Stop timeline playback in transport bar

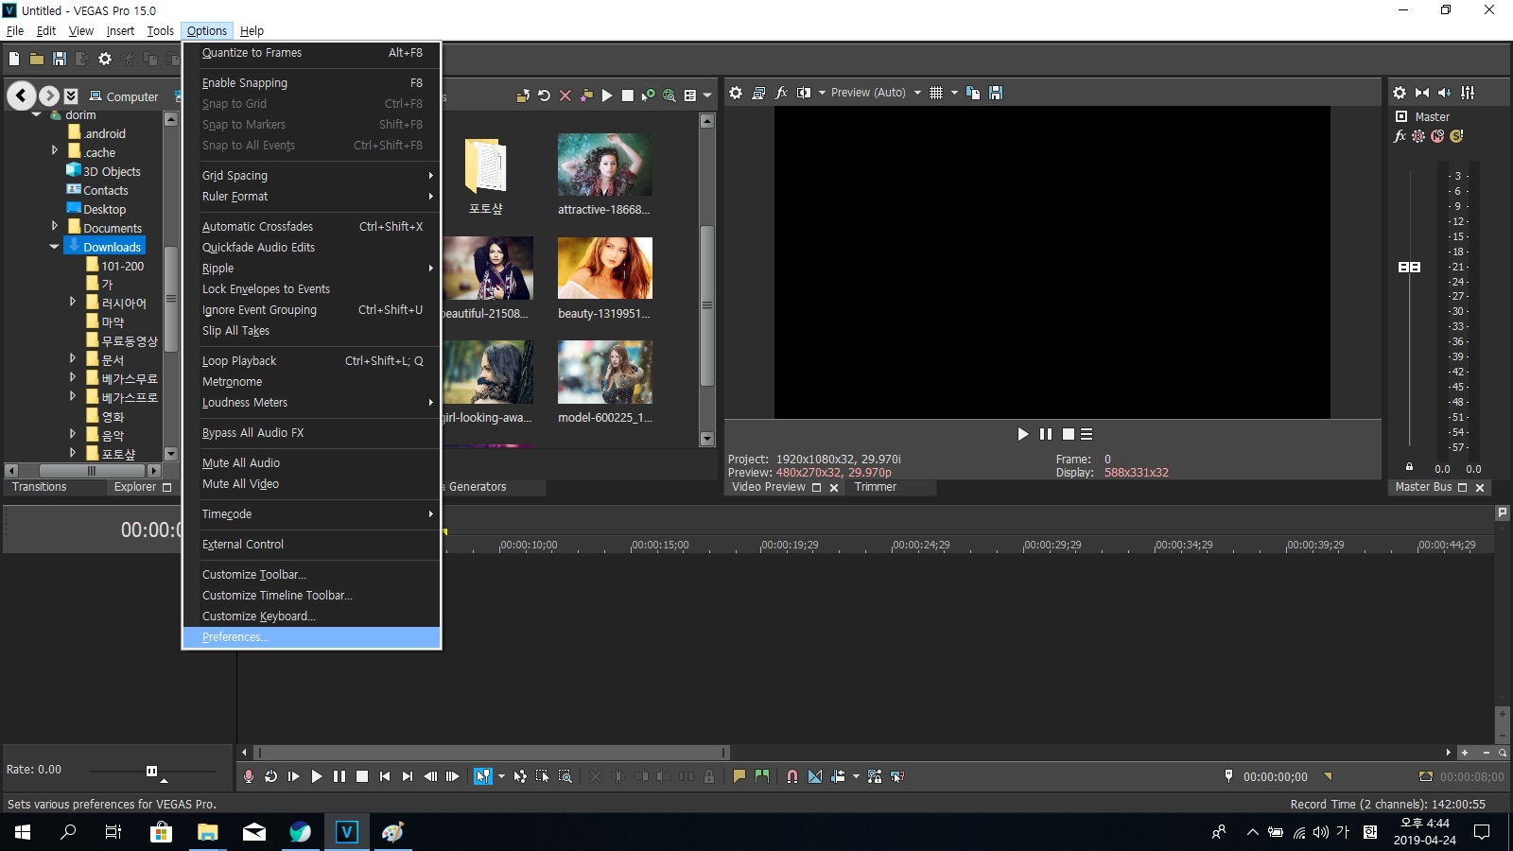click(x=362, y=776)
